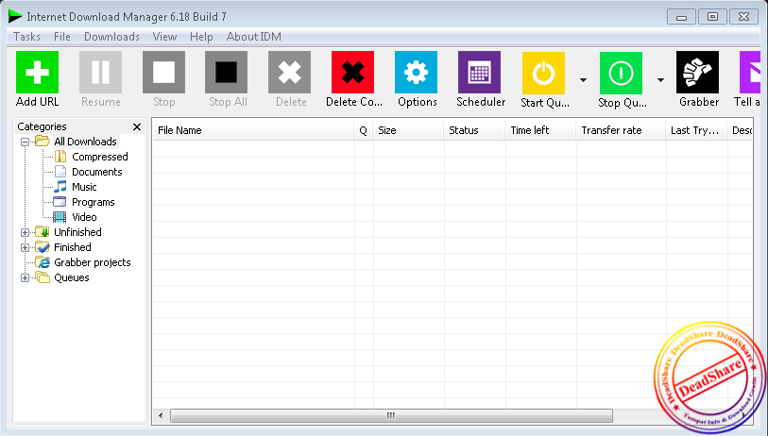The height and width of the screenshot is (436, 768).
Task: Select the Programs category label
Action: 94,202
